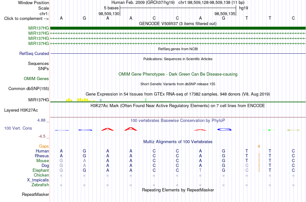The image size is (306, 202).
Task: Click the 'Short Genetic Variants from dbSNP' title
Action: 178,84
